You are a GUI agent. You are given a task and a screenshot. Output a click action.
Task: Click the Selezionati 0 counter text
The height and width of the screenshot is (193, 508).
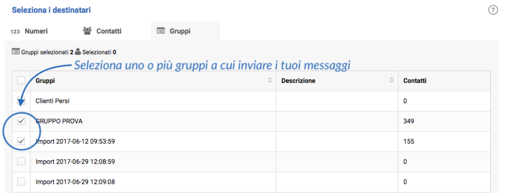(x=99, y=52)
